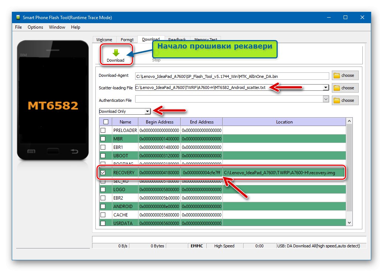Click the Download-Agent path field
Screen dimensions: 383x272
coord(232,76)
